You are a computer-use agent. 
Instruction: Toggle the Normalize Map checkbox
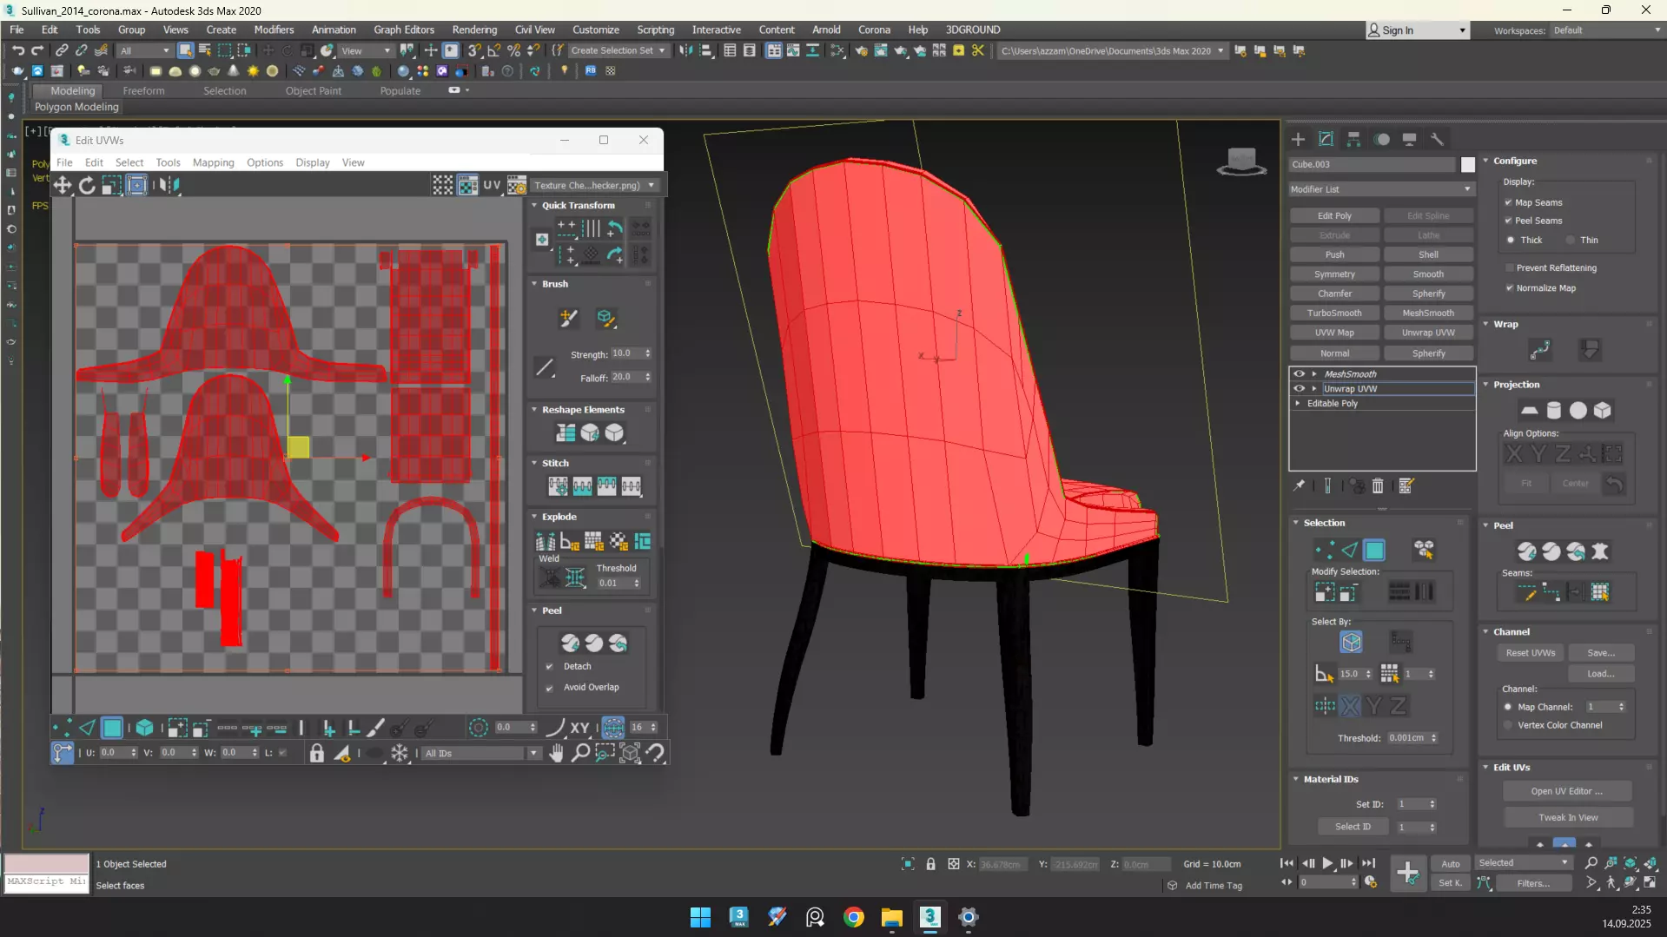[x=1509, y=287]
